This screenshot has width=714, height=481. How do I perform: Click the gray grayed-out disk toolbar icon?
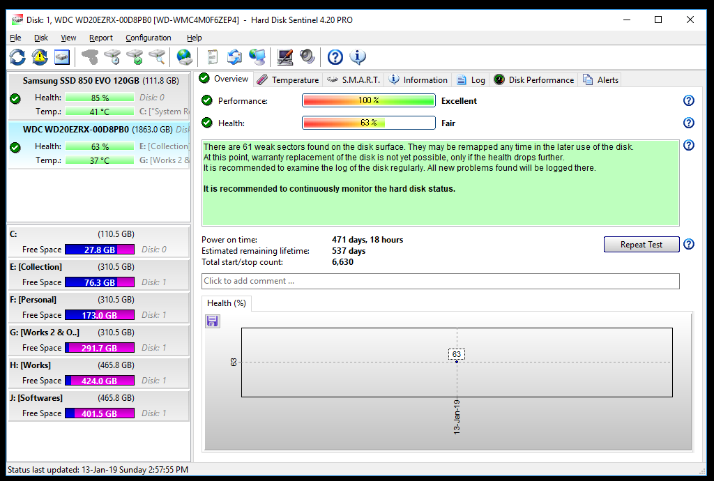tap(90, 57)
